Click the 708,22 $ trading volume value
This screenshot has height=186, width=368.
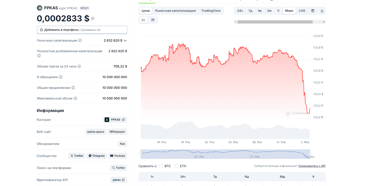point(120,66)
